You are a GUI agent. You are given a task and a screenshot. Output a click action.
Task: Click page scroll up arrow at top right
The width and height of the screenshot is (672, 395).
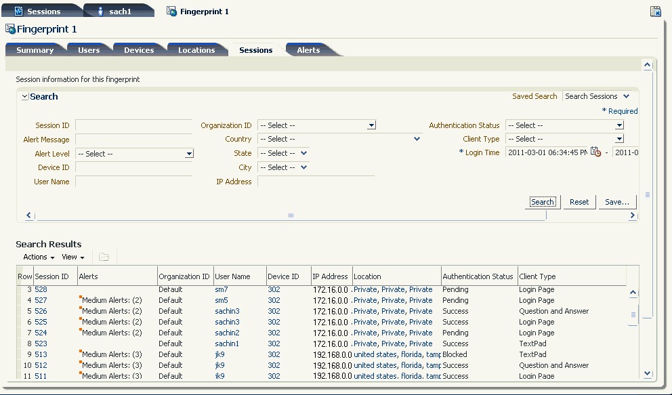pos(647,65)
